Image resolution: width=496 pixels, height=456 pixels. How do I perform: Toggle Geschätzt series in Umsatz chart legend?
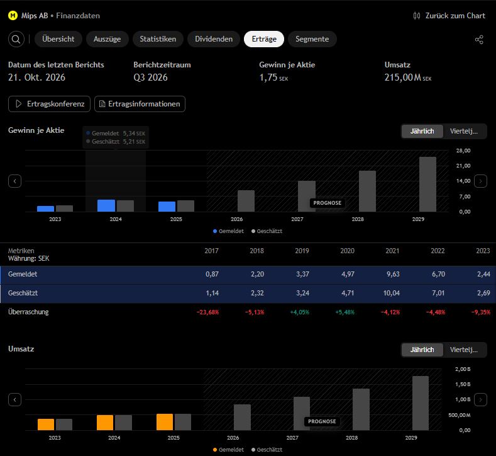pyautogui.click(x=267, y=450)
